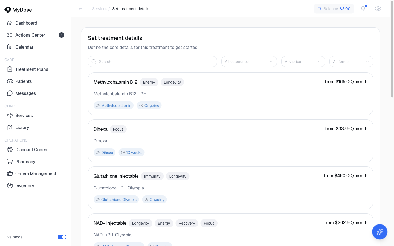This screenshot has height=246, width=394.
Task: Expand the All categories dropdown
Action: coord(249,61)
